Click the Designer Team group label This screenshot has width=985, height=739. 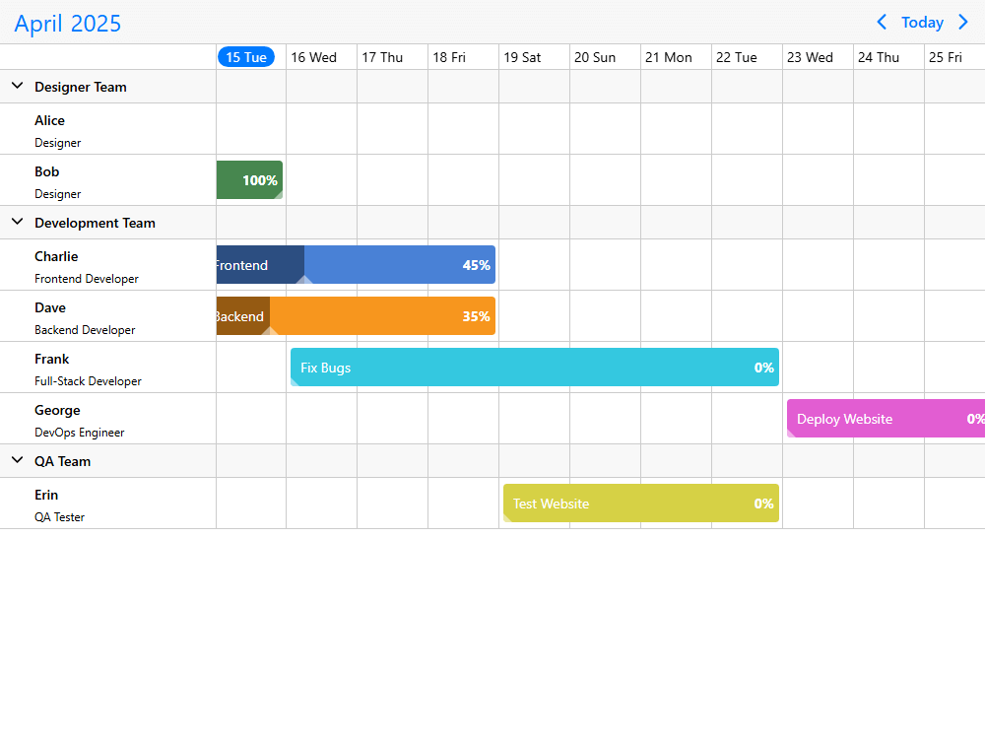(x=81, y=87)
